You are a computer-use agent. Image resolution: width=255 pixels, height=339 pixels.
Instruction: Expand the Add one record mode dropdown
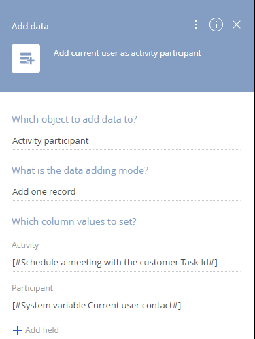tap(126, 192)
